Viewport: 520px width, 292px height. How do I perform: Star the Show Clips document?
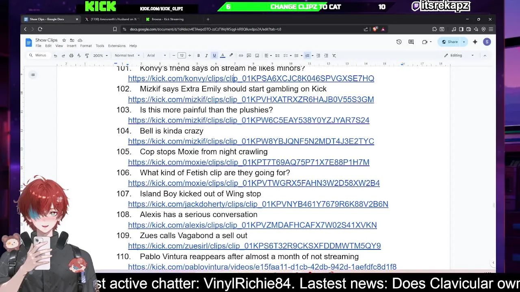click(x=64, y=40)
